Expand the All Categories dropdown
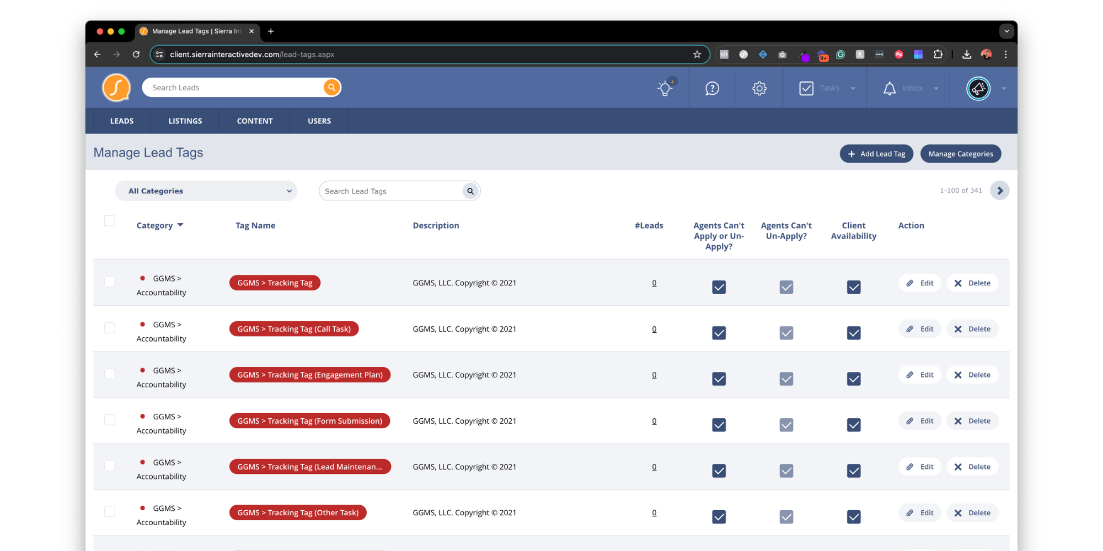The height and width of the screenshot is (551, 1103). click(x=206, y=191)
